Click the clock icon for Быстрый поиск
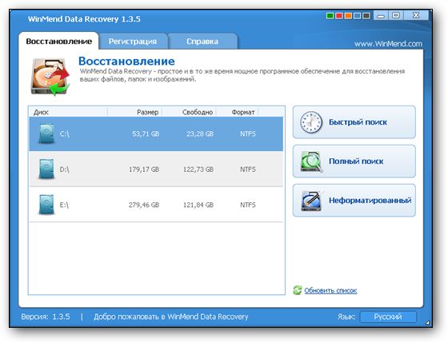Image resolution: width=448 pixels, height=343 pixels. pyautogui.click(x=311, y=122)
